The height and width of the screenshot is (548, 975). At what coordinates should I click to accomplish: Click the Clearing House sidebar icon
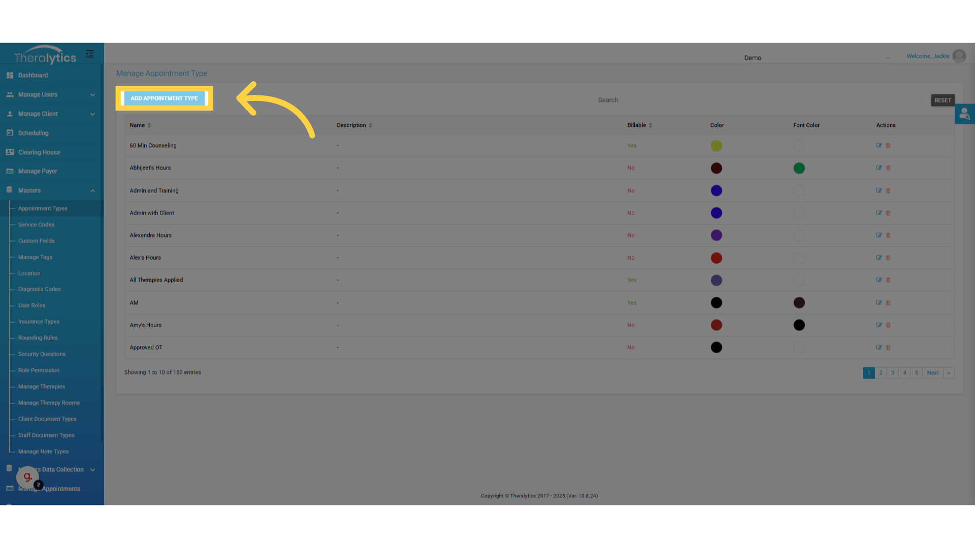10,152
